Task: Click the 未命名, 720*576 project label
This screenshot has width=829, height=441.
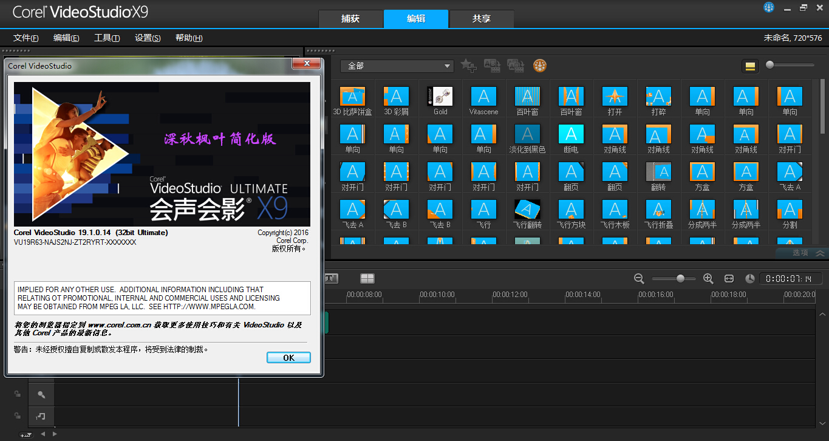Action: pyautogui.click(x=793, y=38)
